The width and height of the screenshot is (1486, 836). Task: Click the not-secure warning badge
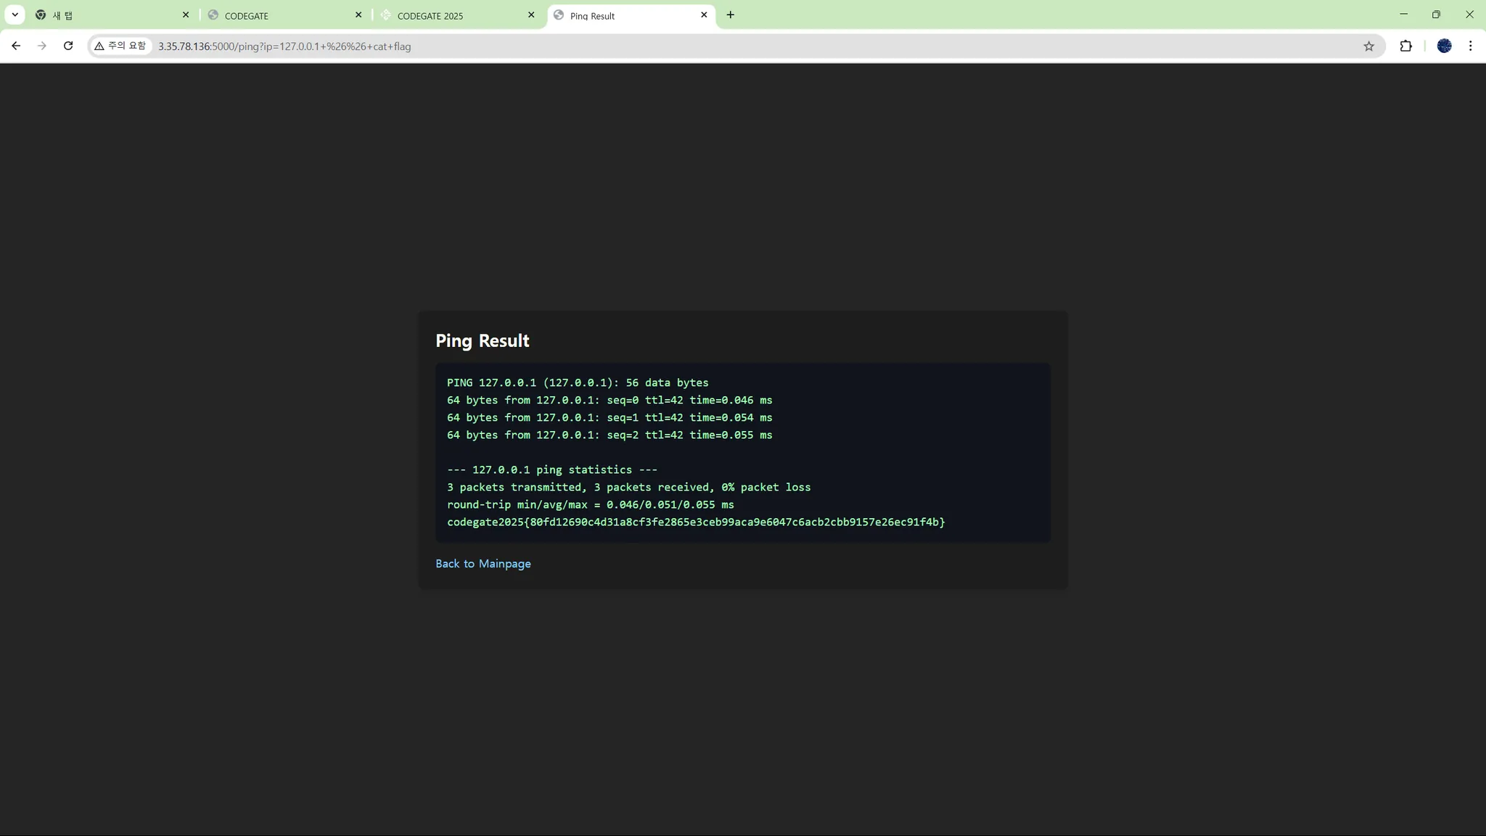click(120, 46)
